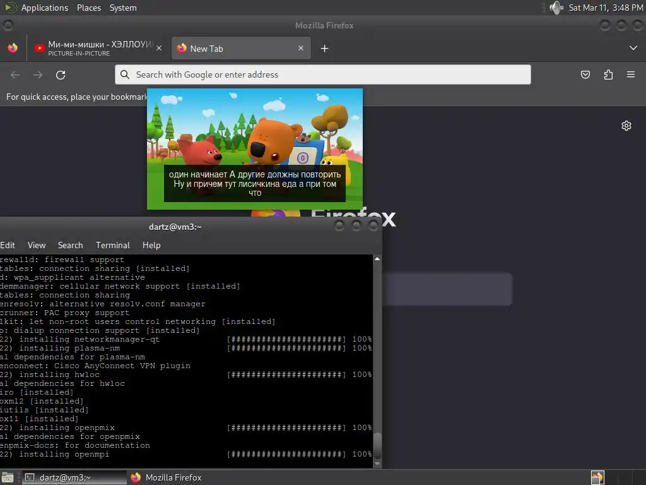Click the workspace switcher icon bottom right
This screenshot has height=485, width=646.
[597, 477]
